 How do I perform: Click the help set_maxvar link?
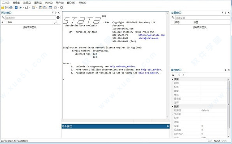[148, 73]
